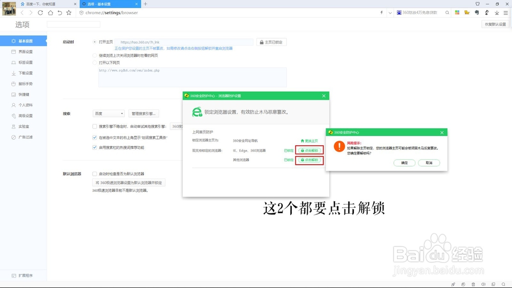Click the undo closed tab arrow icon

point(59,13)
